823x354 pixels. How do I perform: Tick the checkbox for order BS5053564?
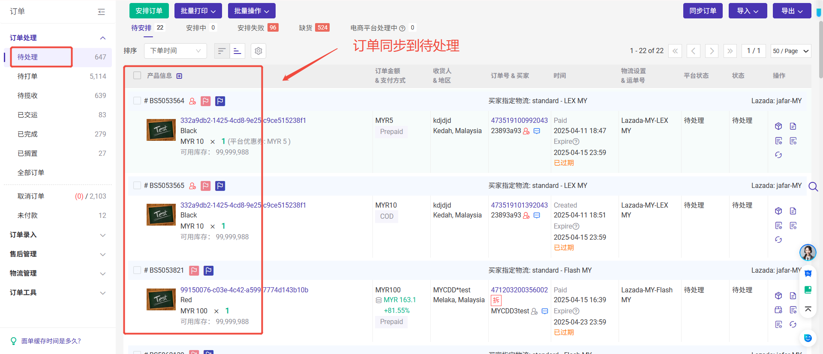point(137,101)
